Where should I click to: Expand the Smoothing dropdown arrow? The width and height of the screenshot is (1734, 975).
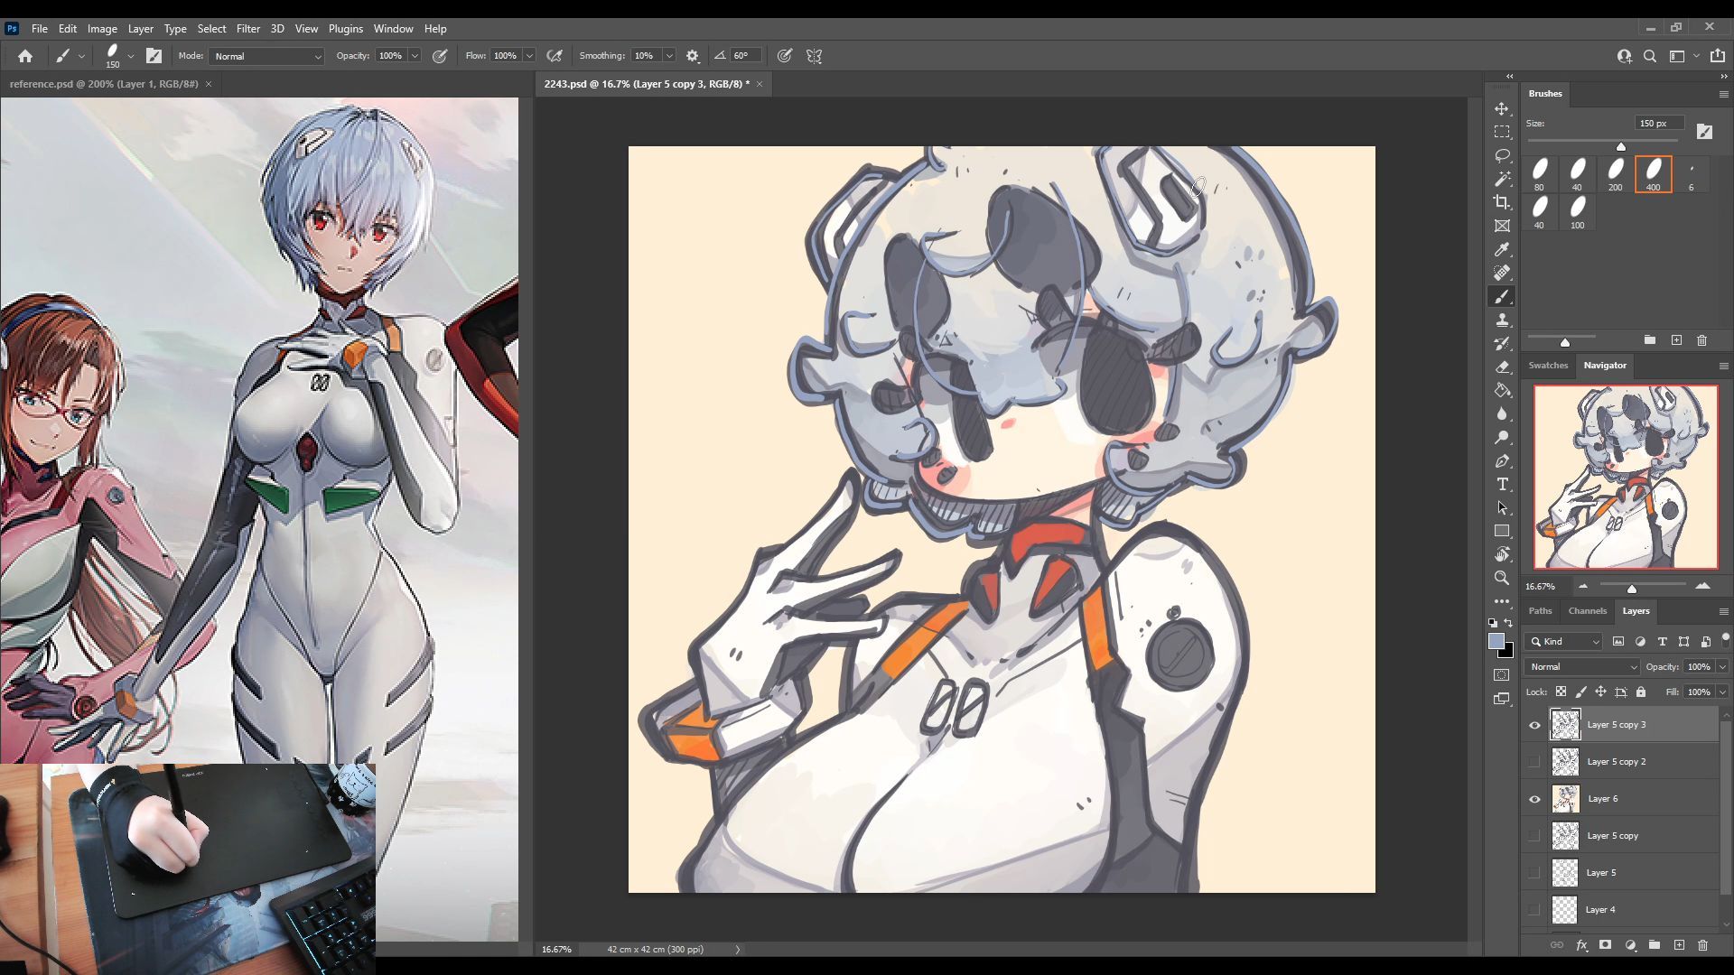[669, 56]
